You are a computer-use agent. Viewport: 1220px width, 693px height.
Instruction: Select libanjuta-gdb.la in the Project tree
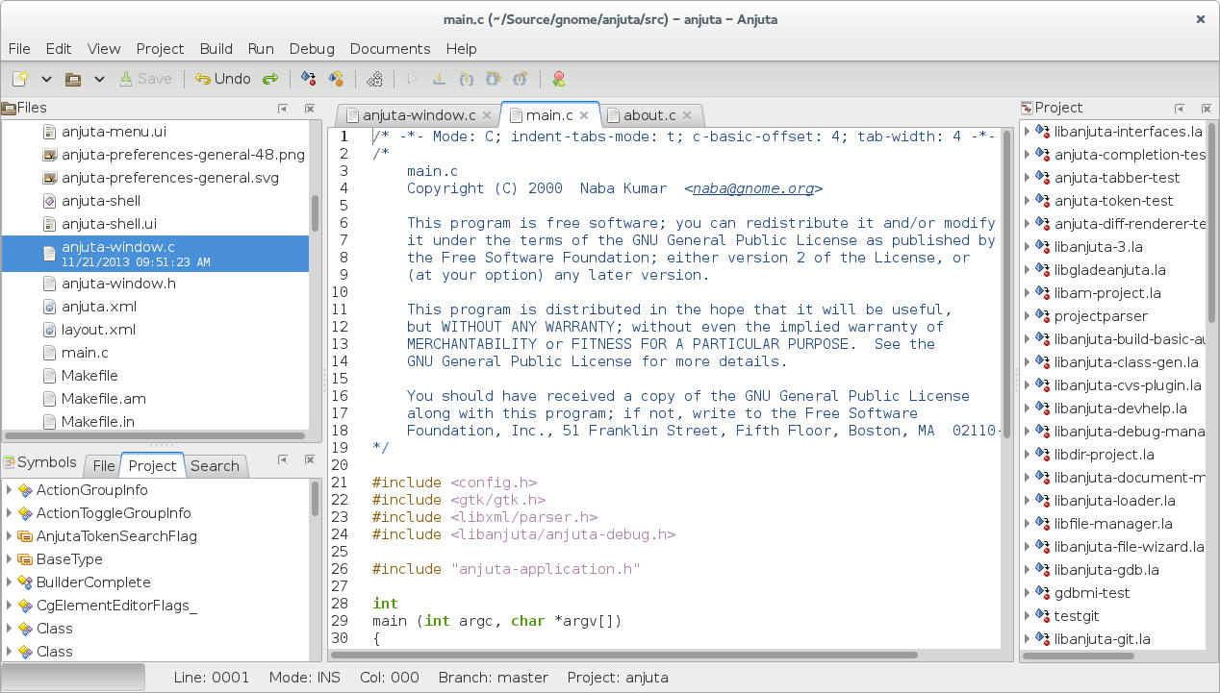click(1113, 570)
